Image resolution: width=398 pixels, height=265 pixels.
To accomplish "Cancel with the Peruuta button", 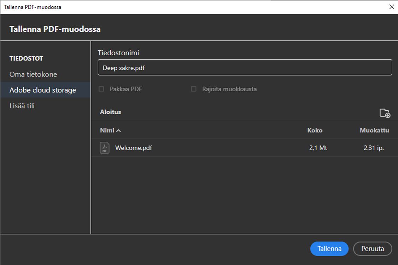I will pyautogui.click(x=373, y=249).
